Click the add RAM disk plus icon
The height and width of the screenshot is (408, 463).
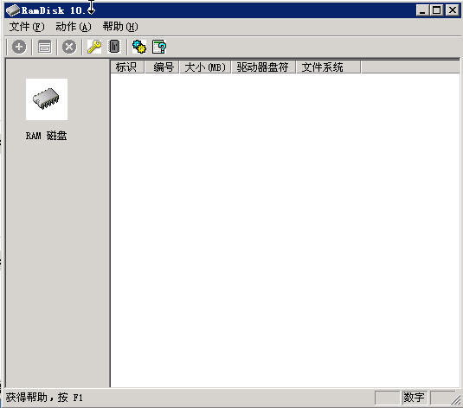19,47
